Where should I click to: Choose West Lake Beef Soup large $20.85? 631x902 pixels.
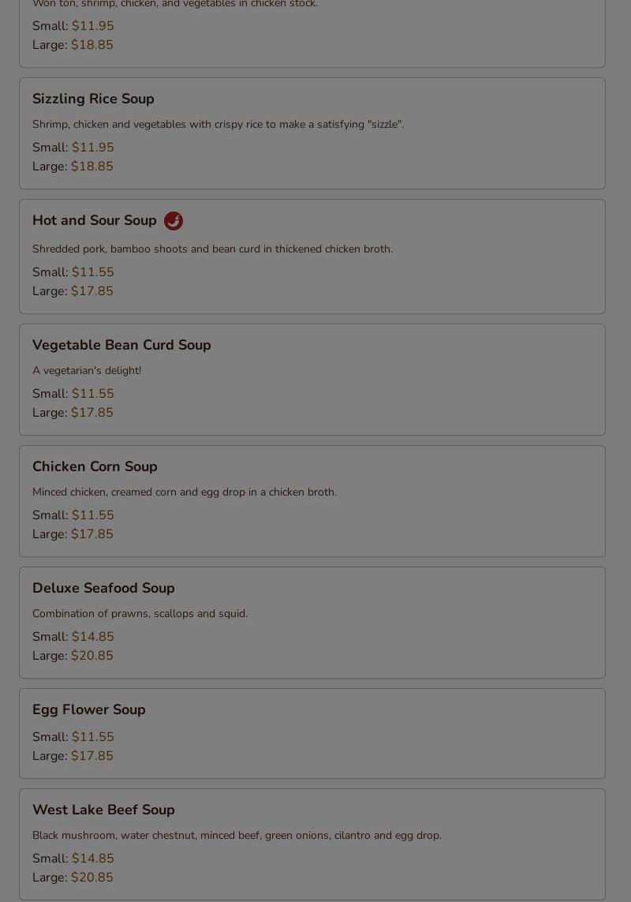click(x=92, y=878)
